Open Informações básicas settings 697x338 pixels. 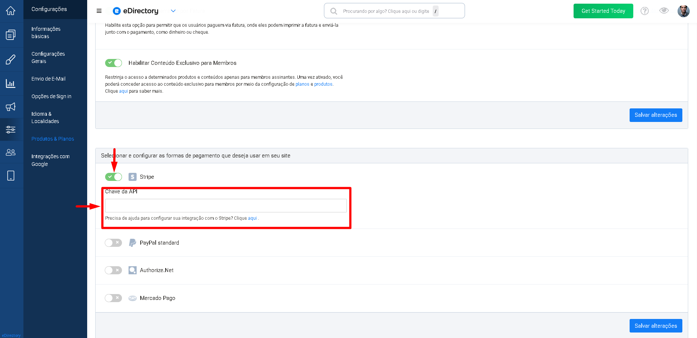[46, 33]
